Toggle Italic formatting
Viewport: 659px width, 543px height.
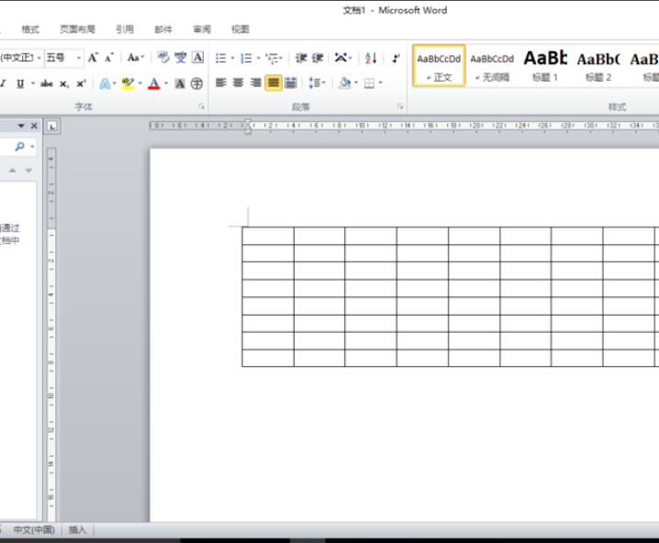[3, 83]
